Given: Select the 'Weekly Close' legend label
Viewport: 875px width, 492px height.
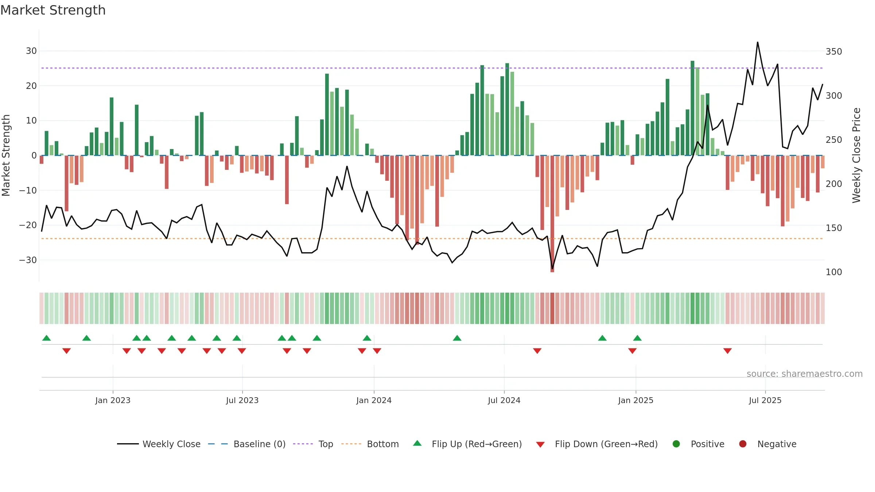Looking at the screenshot, I should (171, 444).
